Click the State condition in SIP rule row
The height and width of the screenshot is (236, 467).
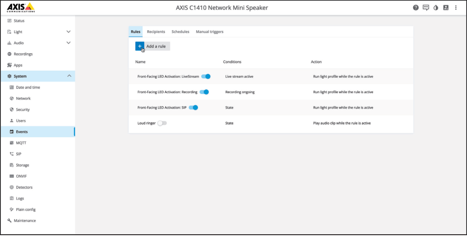point(230,108)
